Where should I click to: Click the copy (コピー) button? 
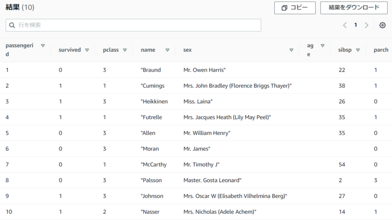tap(295, 8)
